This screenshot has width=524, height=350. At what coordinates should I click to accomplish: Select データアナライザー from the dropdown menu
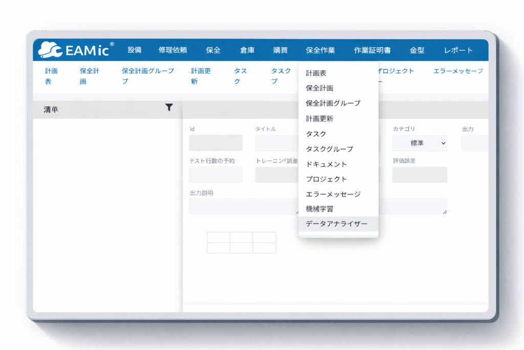[336, 224]
